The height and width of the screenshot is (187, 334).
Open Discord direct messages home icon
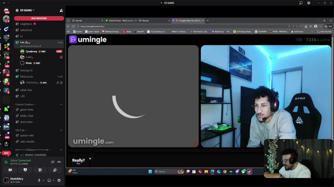[x=6, y=10]
